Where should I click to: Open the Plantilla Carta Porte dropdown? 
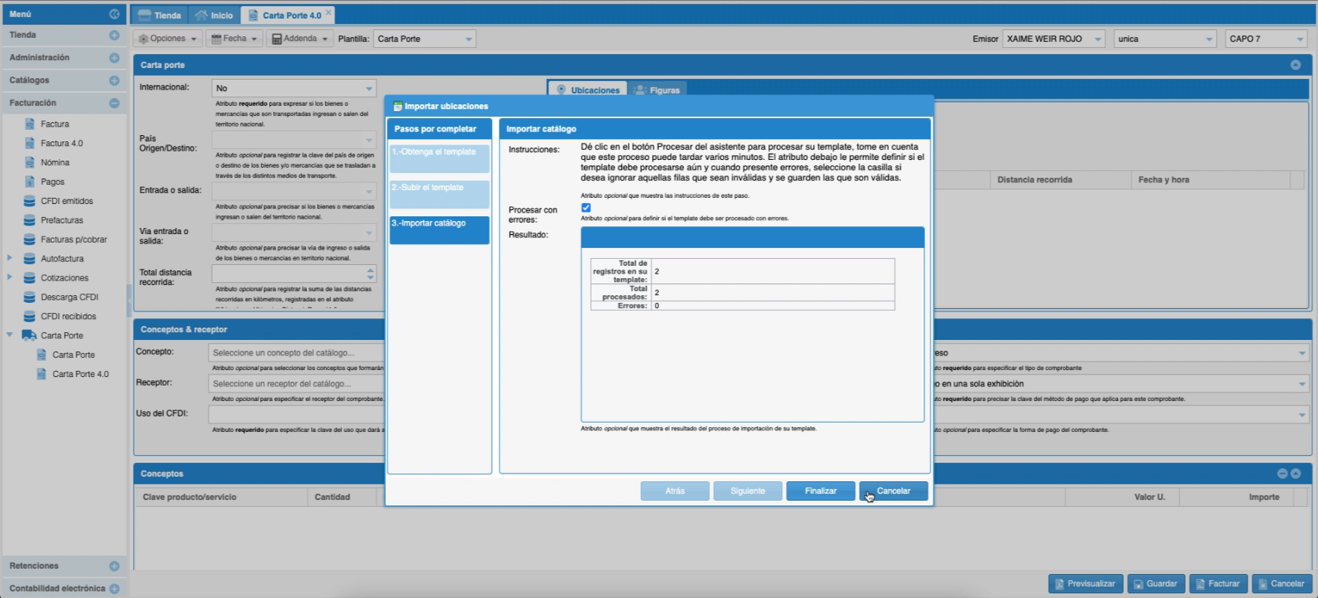coord(468,39)
